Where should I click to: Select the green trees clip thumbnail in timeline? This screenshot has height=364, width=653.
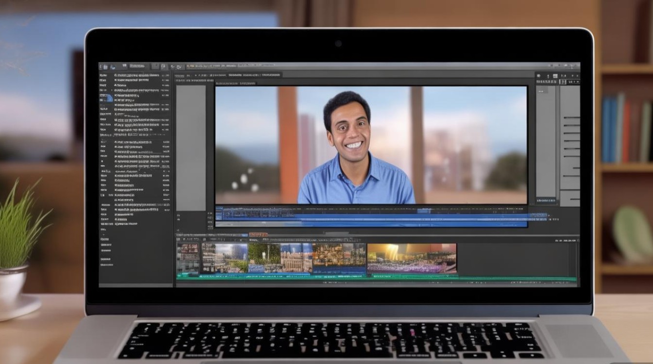pyautogui.click(x=264, y=258)
